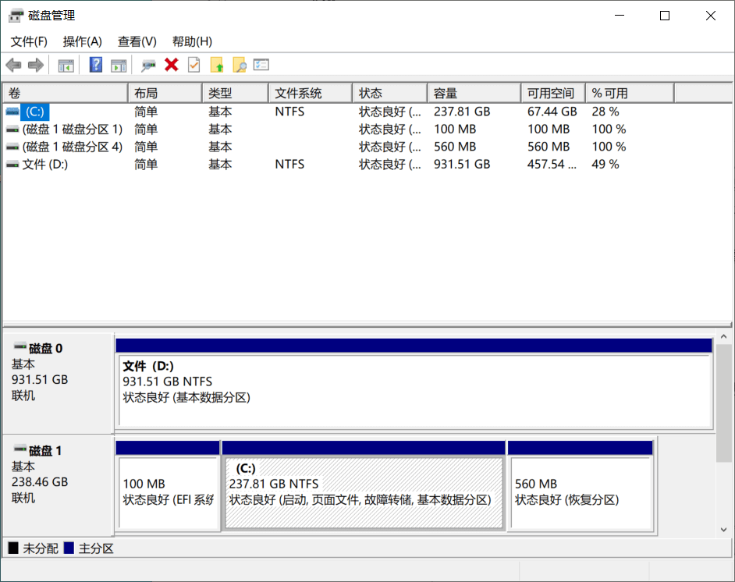
Task: Open the 文件(F) menu
Action: point(29,41)
